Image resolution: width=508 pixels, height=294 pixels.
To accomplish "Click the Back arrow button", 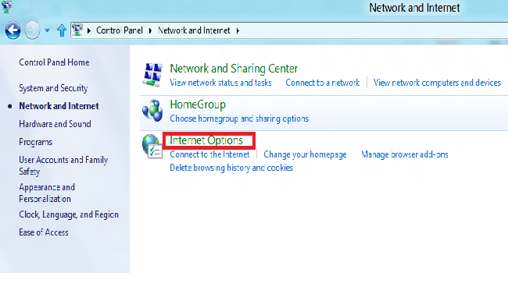I will [x=13, y=30].
